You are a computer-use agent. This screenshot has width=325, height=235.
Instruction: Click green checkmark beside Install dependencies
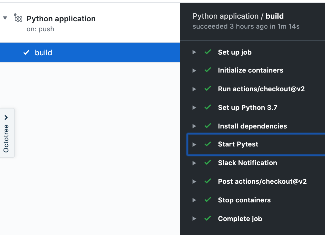208,126
